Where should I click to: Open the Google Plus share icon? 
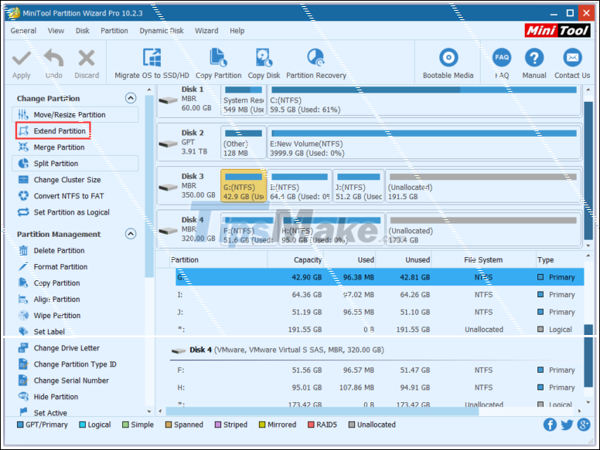(584, 425)
